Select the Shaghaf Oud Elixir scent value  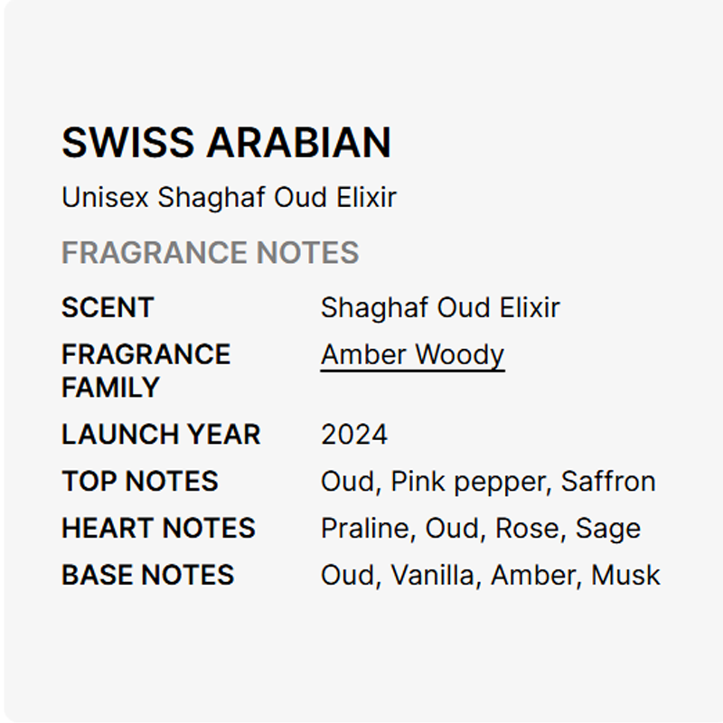[440, 307]
